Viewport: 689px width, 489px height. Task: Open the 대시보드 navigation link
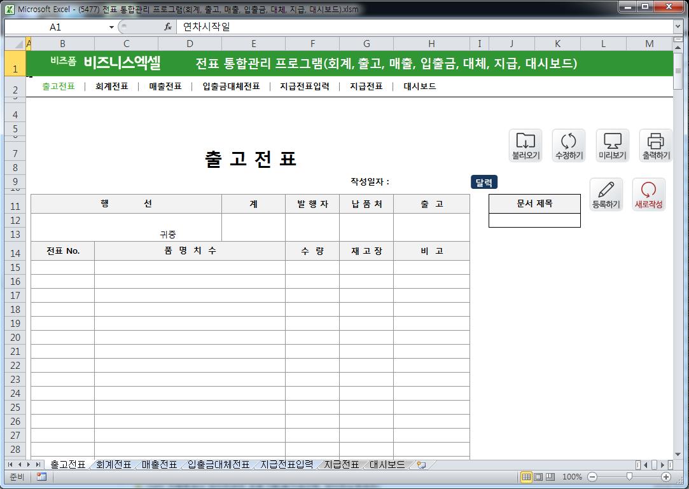point(420,86)
